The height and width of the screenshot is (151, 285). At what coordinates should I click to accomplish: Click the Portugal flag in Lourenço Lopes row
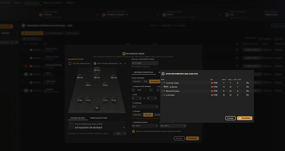212,83
